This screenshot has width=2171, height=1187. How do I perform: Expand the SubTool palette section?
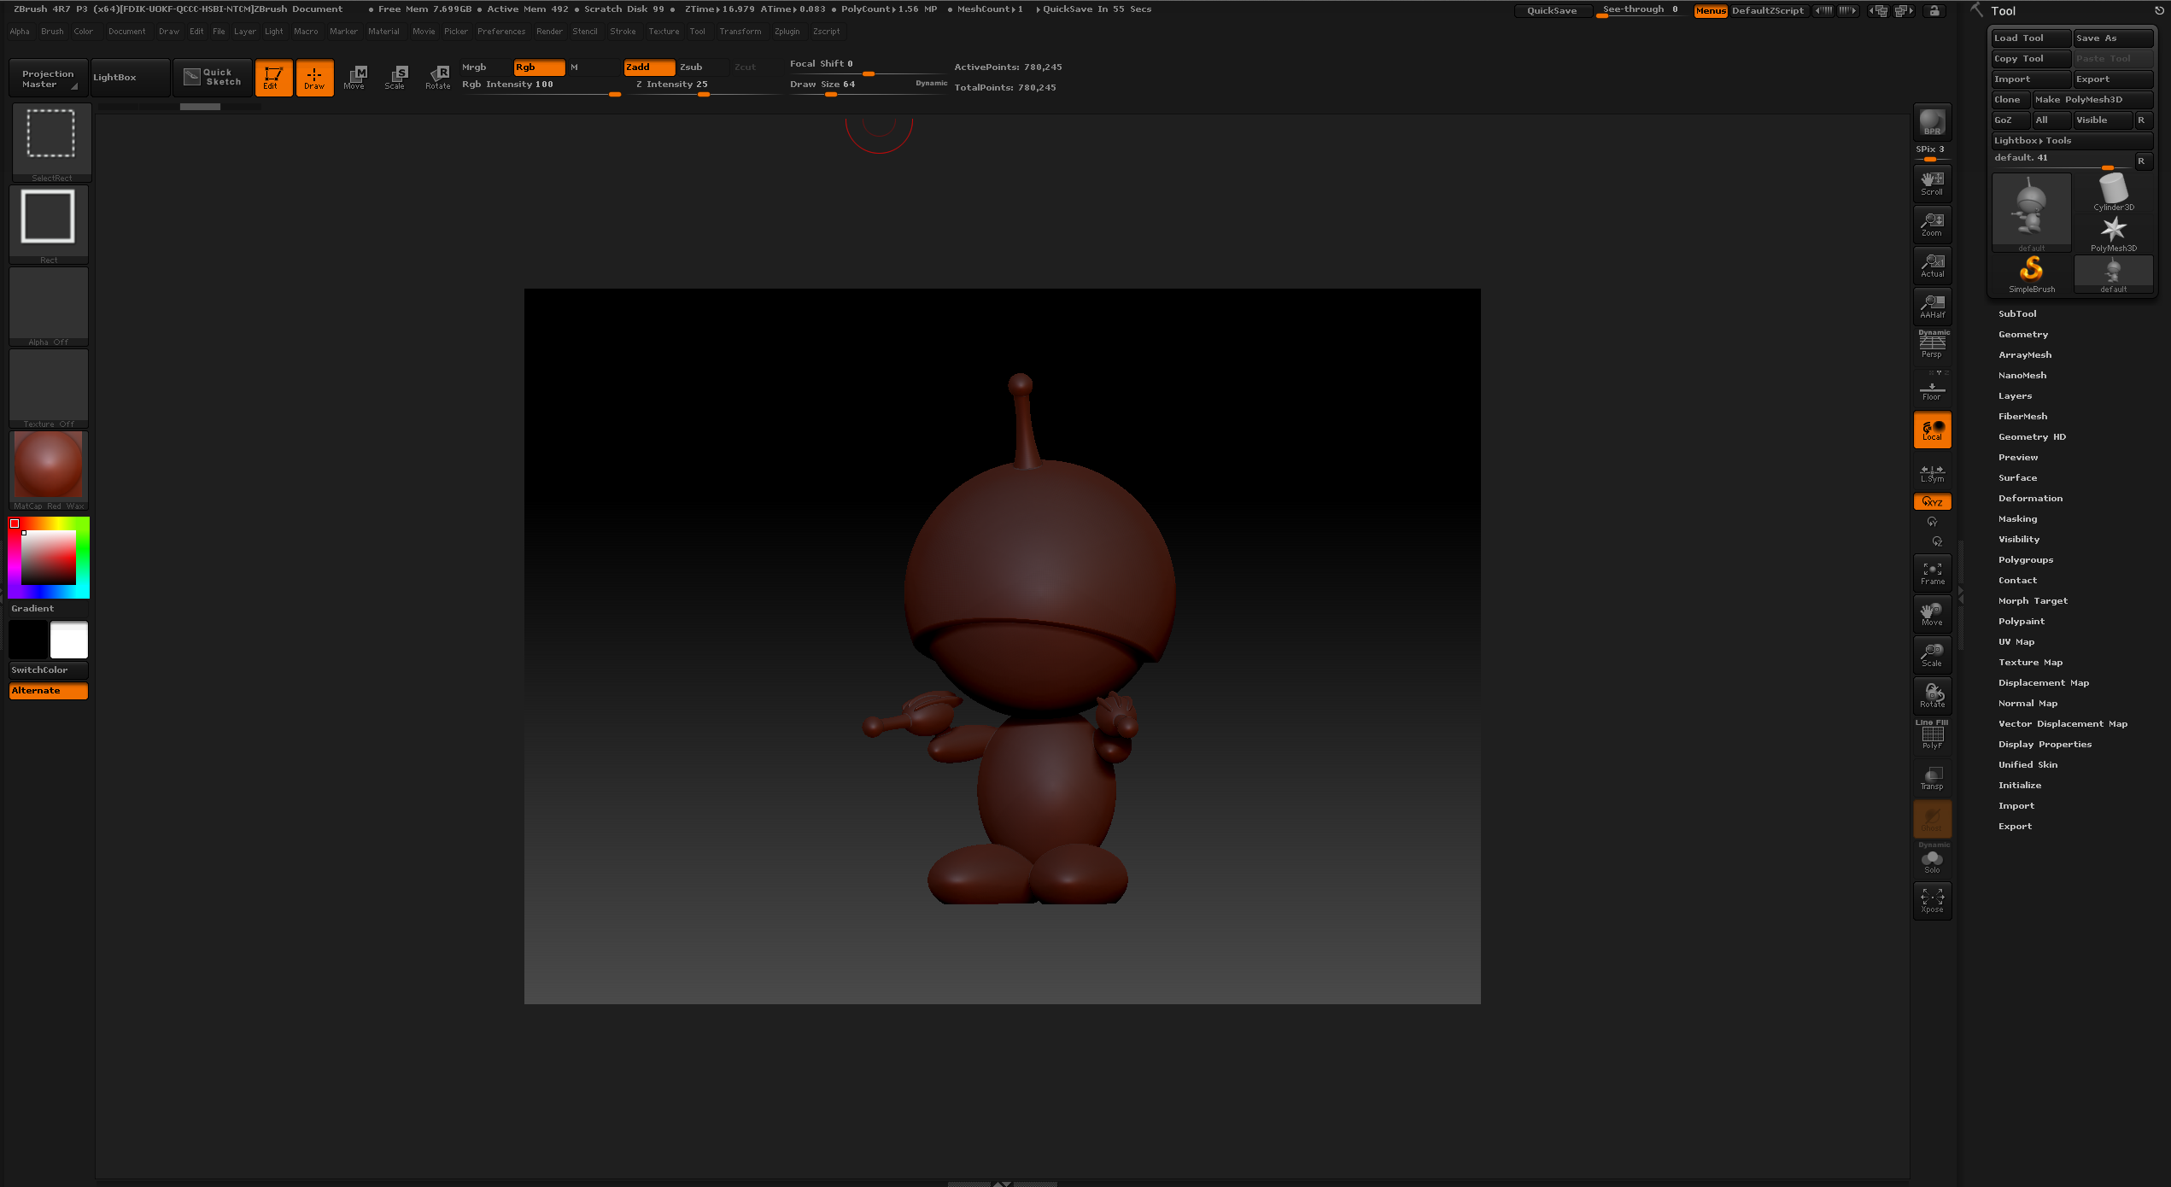point(2017,314)
